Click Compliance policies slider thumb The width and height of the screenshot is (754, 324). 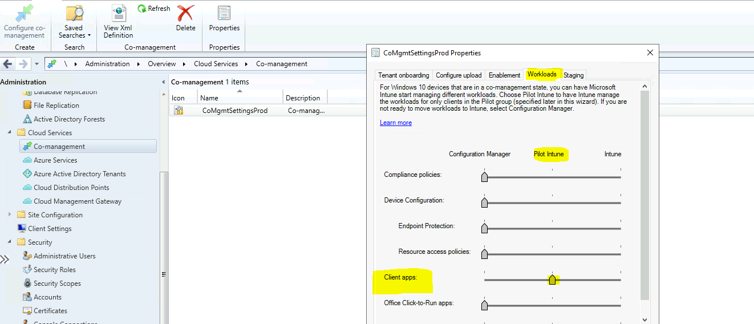[x=484, y=177]
